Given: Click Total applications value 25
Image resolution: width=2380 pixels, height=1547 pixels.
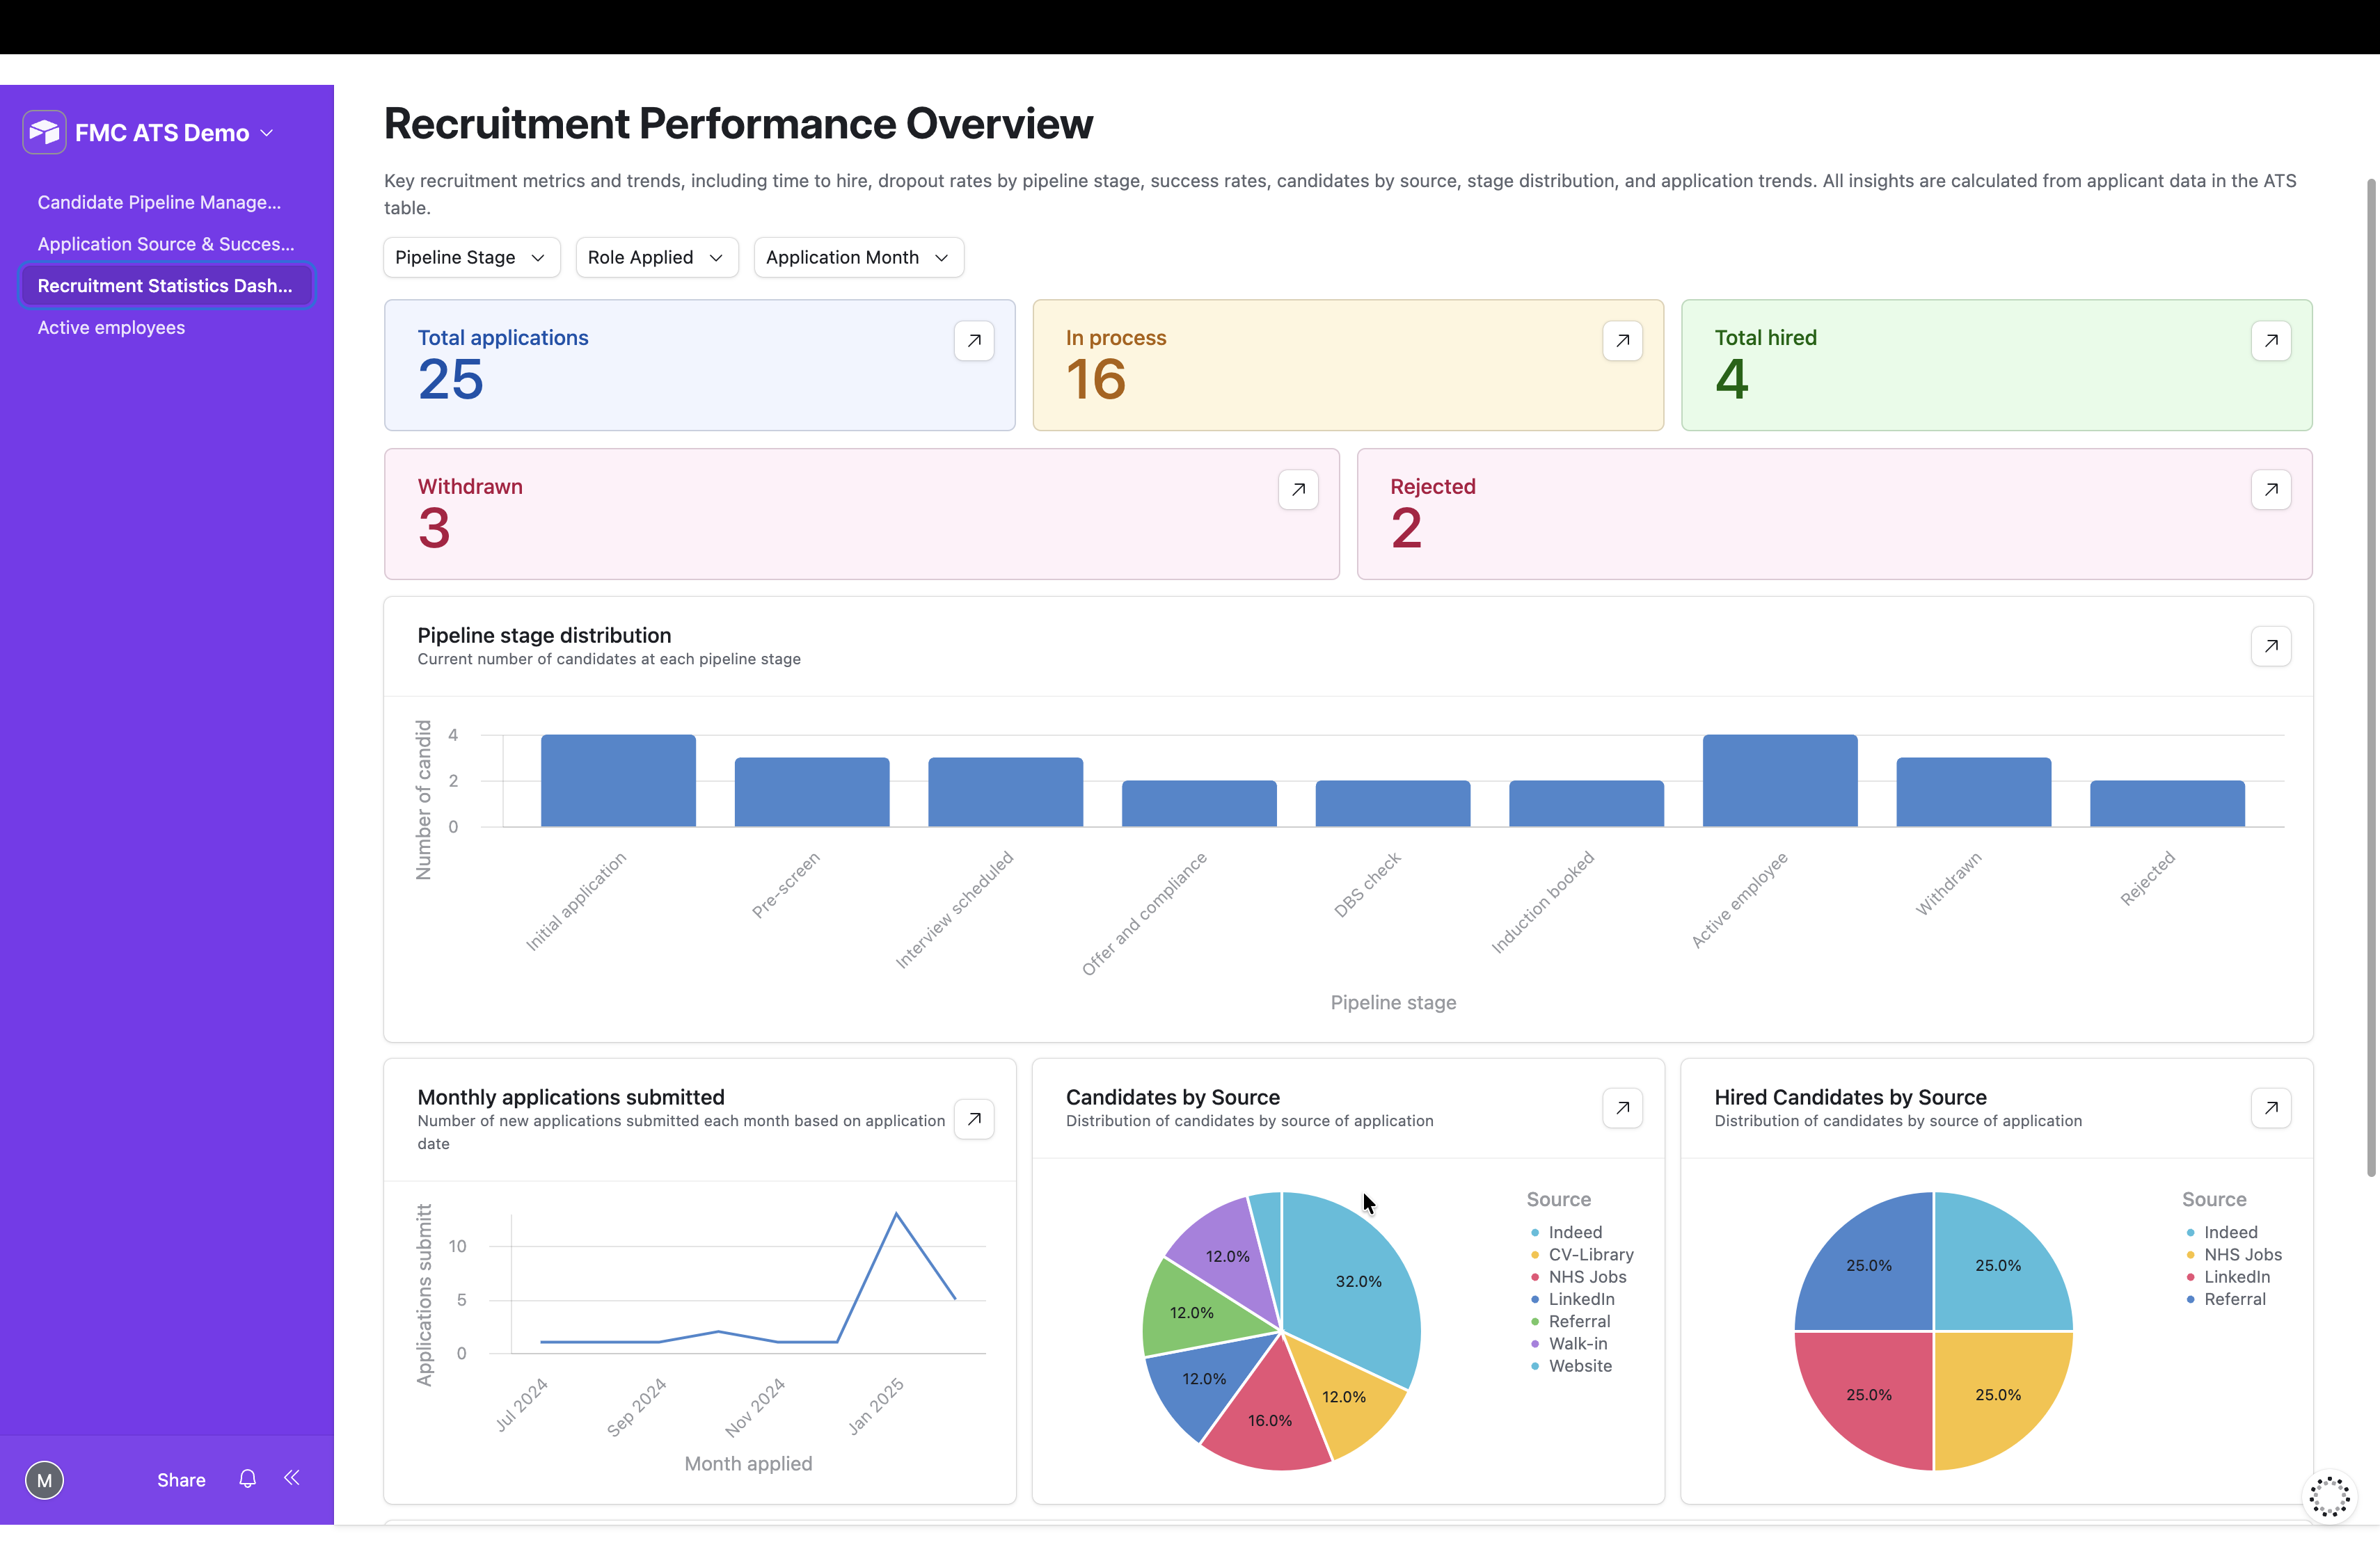Looking at the screenshot, I should click(x=451, y=380).
